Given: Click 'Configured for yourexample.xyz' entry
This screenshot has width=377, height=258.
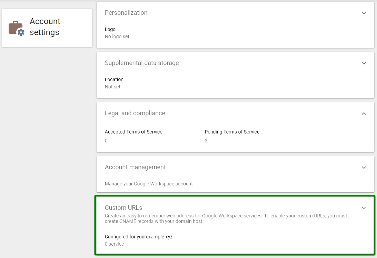Looking at the screenshot, I should [138, 237].
